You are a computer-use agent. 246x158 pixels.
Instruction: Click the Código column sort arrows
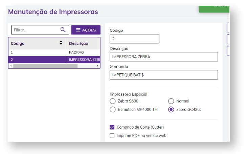pos(61,43)
